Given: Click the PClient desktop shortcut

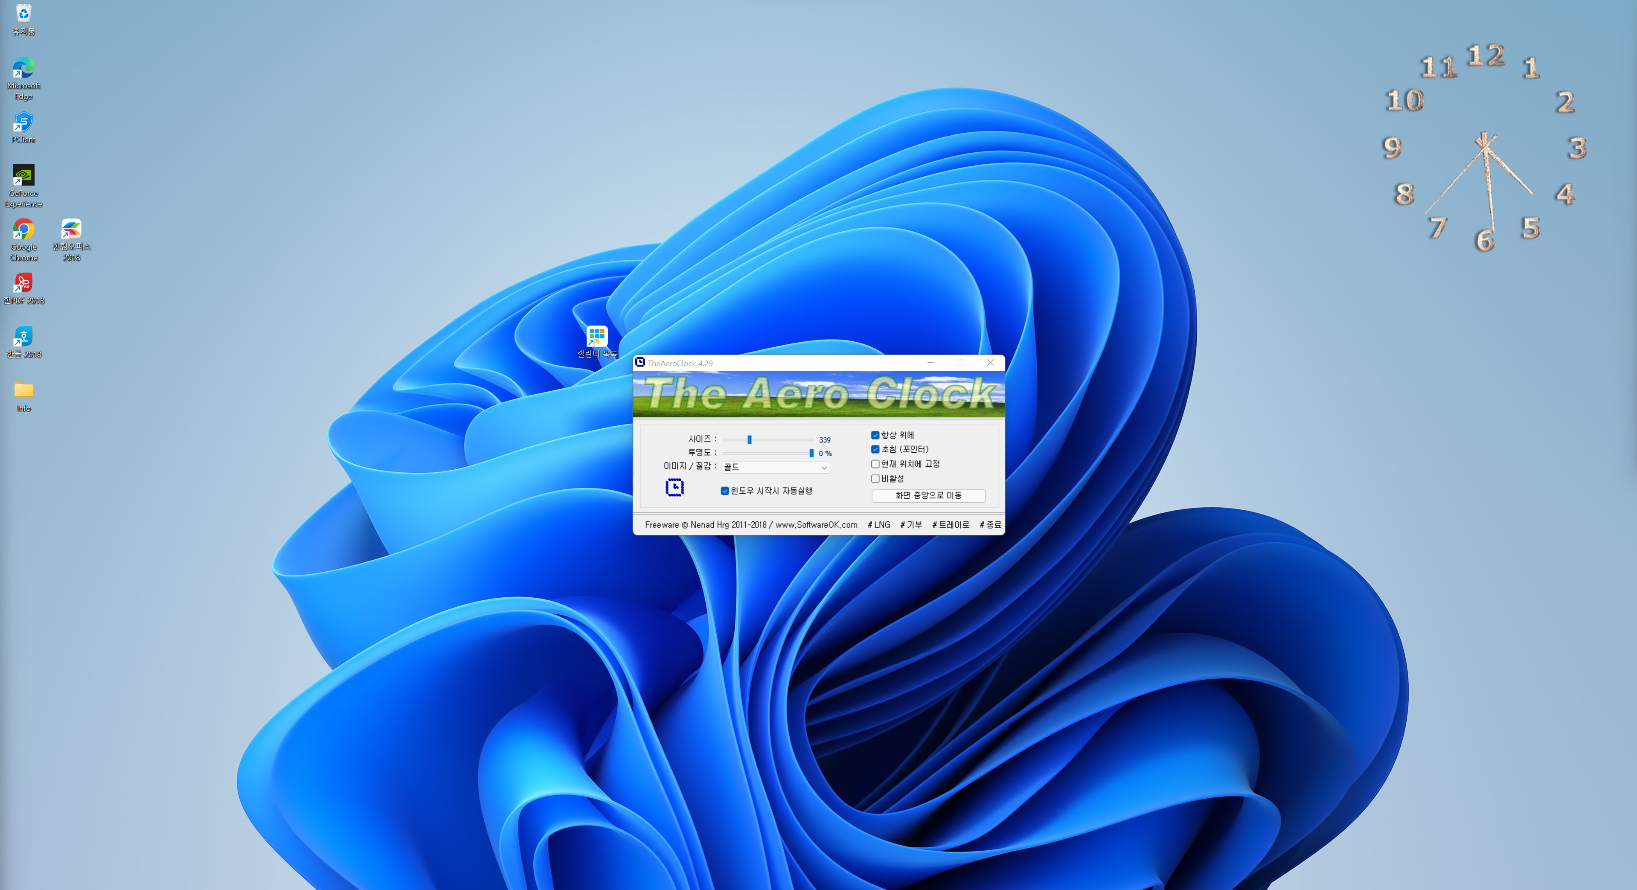Looking at the screenshot, I should [x=23, y=122].
